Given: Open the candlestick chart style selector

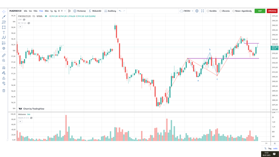Looking at the screenshot, I should [69, 11].
